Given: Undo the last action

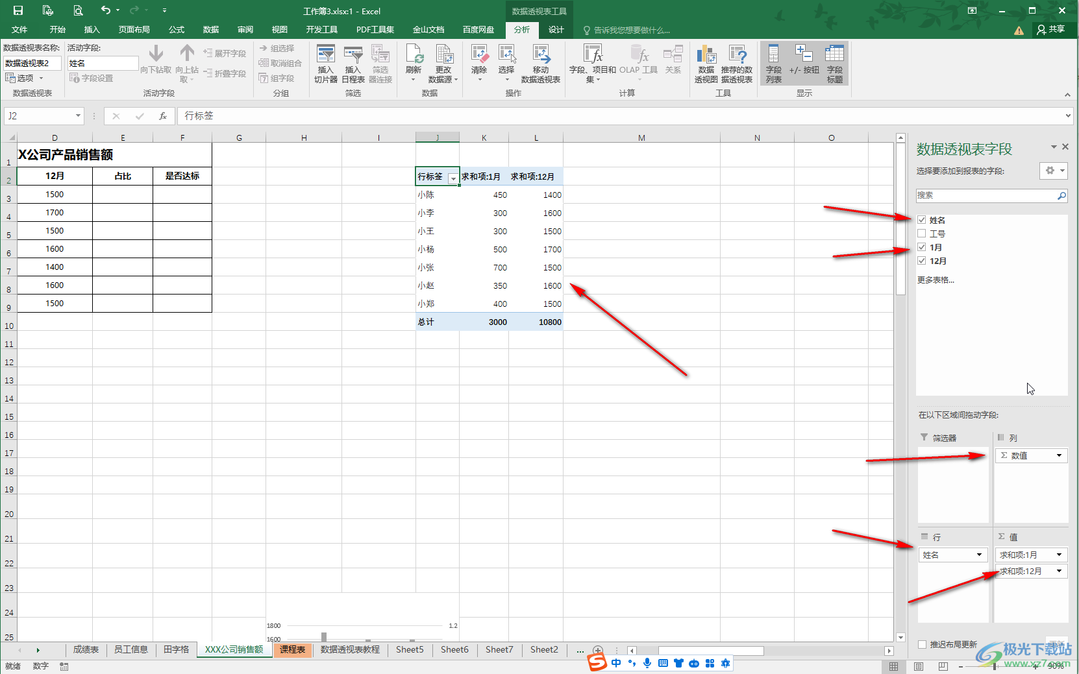Looking at the screenshot, I should click(x=106, y=10).
